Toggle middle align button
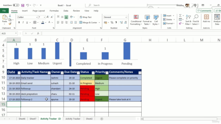Viewport: 221px width, 124px height. [x=62, y=17]
